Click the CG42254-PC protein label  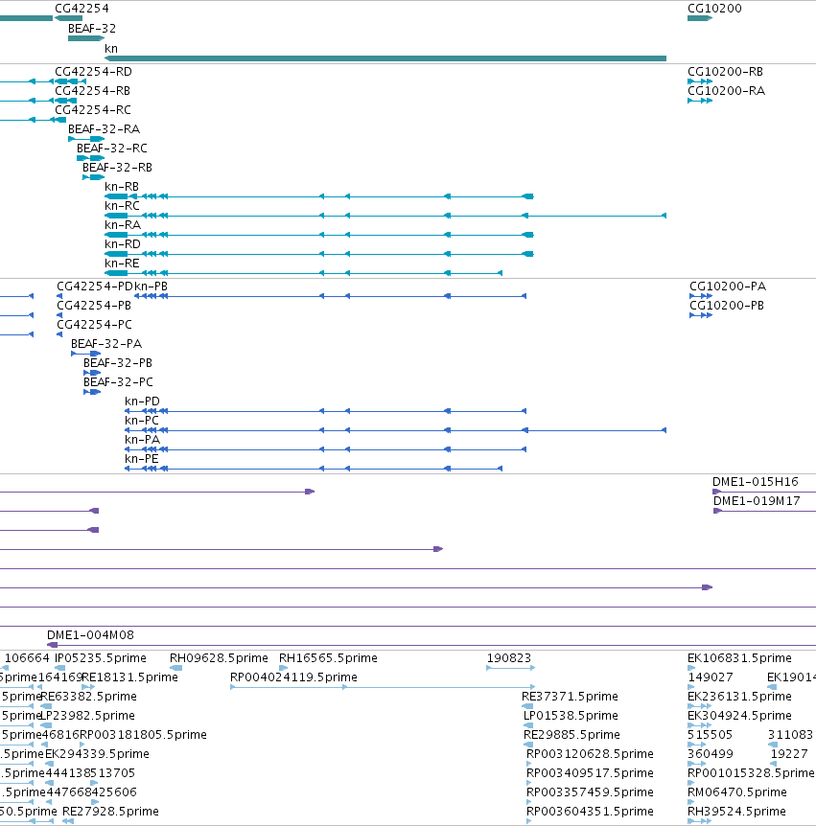click(94, 324)
